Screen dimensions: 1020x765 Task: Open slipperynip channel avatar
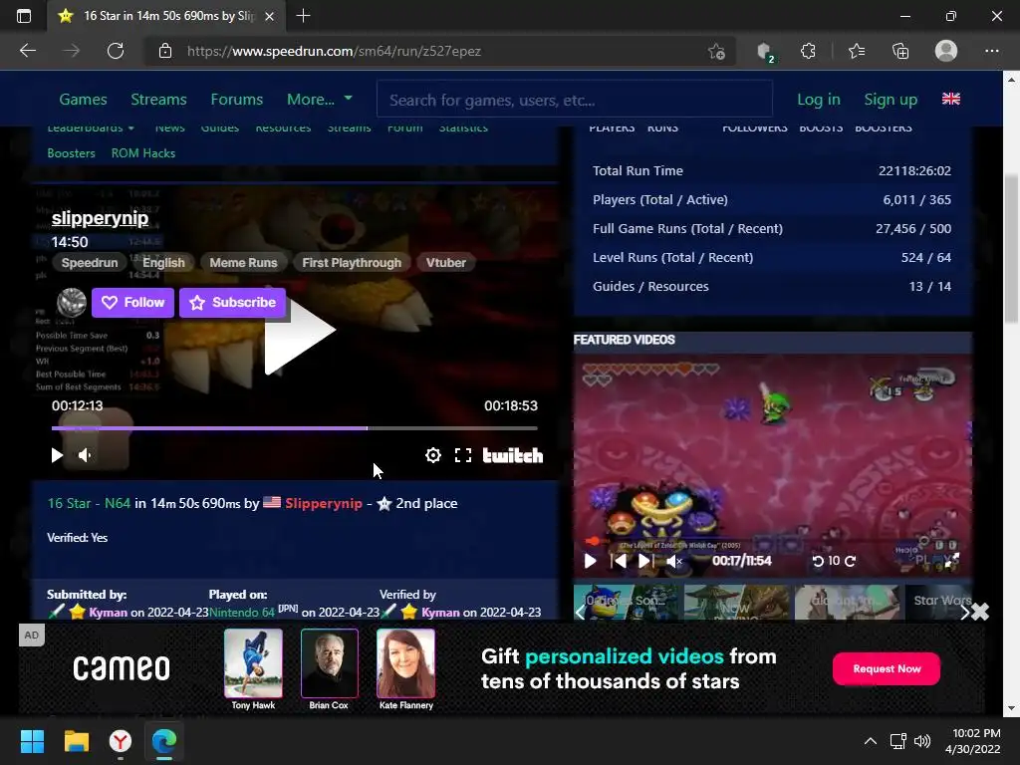[x=72, y=303]
